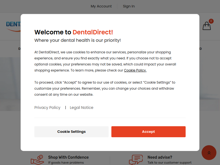Click the DentalDirect logo in the header
220x165 pixels.
pyautogui.click(x=13, y=26)
